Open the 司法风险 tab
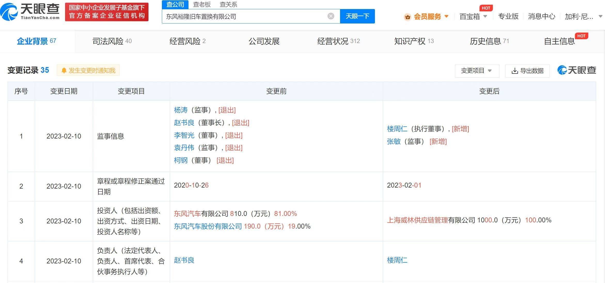605x283 pixels. 112,41
